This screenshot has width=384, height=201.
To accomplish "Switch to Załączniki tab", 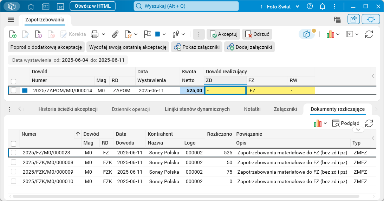I will [285, 109].
